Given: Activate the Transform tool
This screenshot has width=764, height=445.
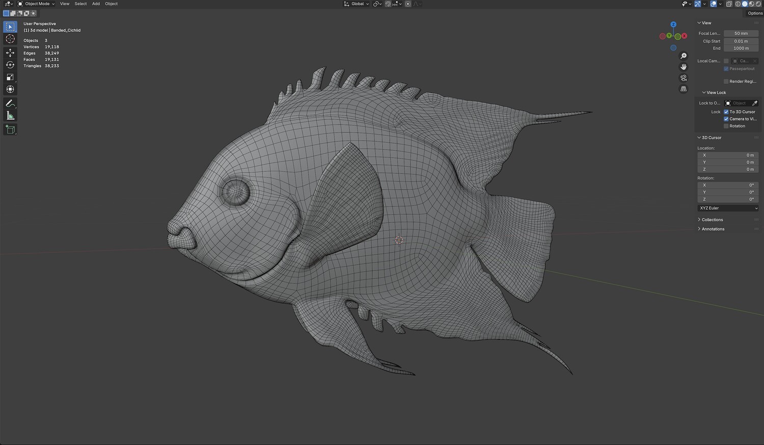Looking at the screenshot, I should 10,89.
